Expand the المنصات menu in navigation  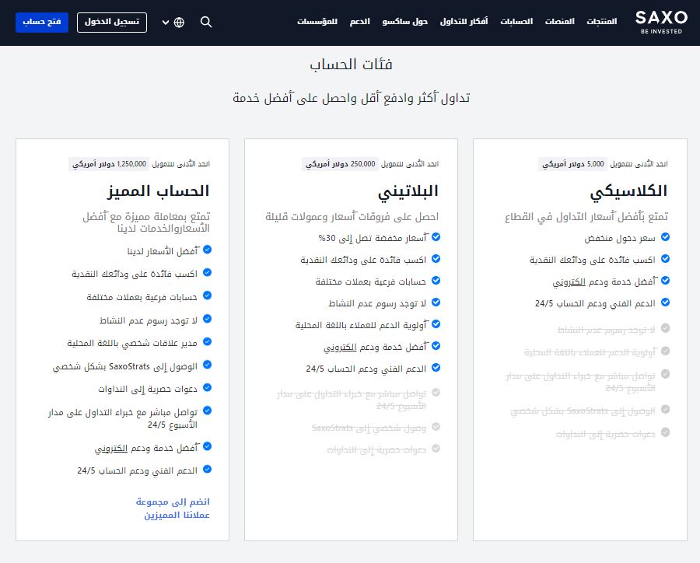[x=558, y=22]
